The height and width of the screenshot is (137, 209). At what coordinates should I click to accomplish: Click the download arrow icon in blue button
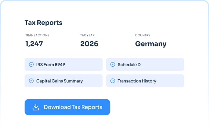36,107
